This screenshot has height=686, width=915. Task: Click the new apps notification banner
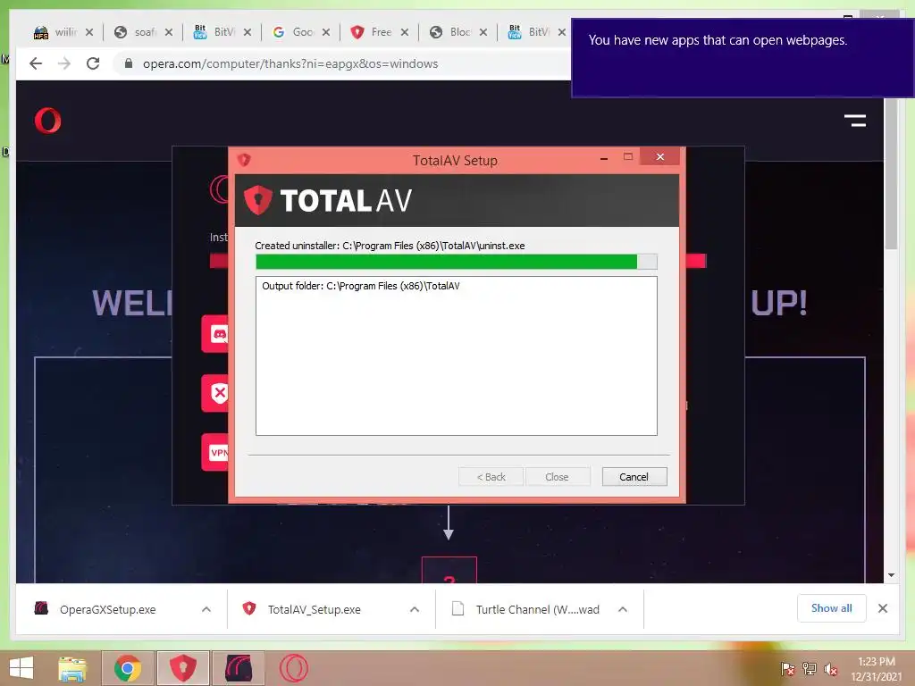click(743, 58)
